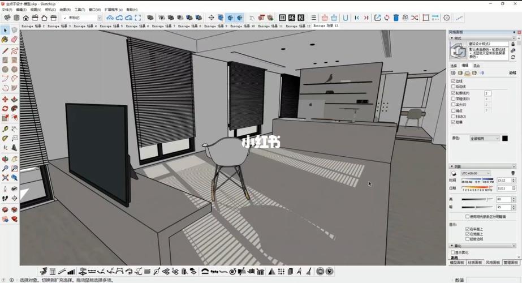Choose the Paint Bucket tool
522x283 pixels.
5,40
